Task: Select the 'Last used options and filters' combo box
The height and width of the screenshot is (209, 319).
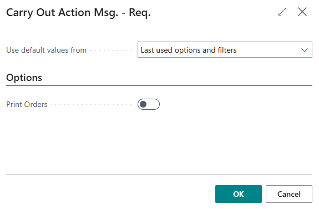Action: [x=225, y=50]
